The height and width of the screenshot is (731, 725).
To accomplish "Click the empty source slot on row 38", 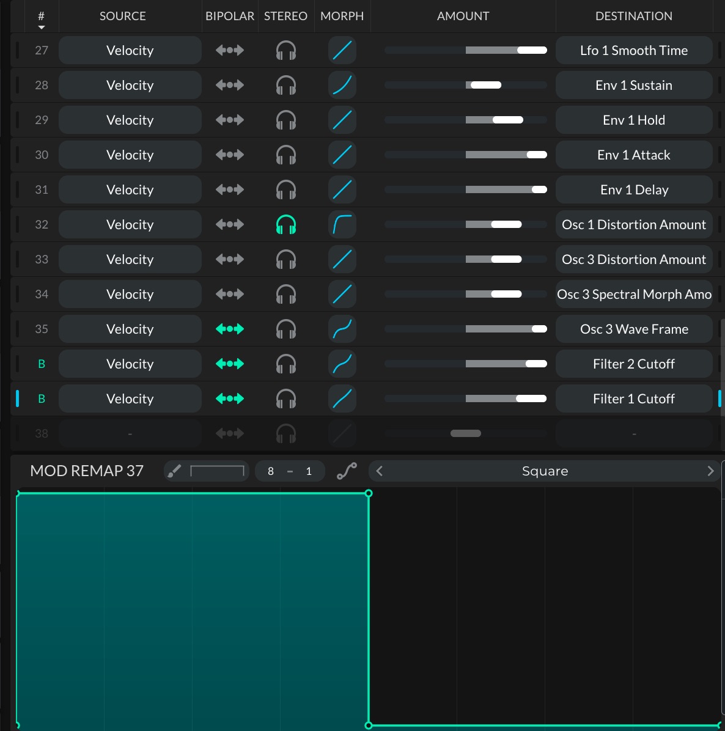I will [130, 433].
